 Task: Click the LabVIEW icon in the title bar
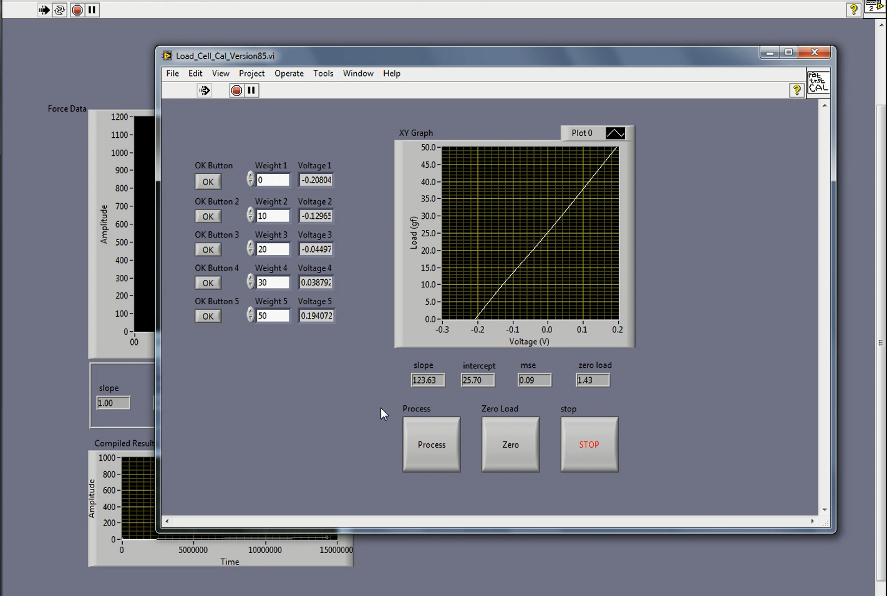point(167,55)
